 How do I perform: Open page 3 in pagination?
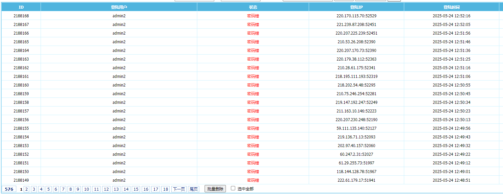[x=34, y=189]
